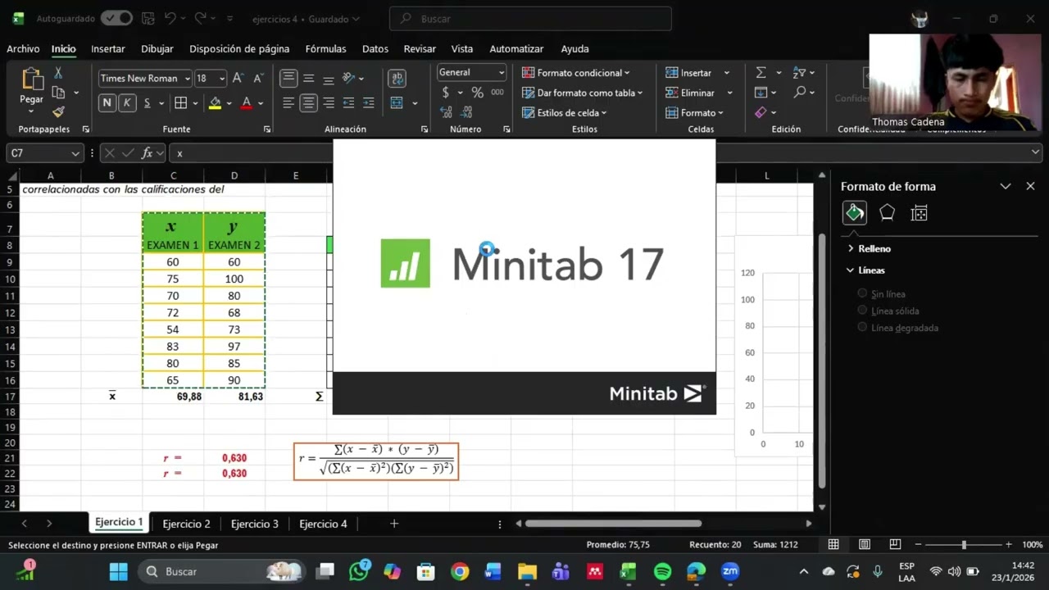This screenshot has height=590, width=1049.
Task: Increase indent in Alineación
Action: click(368, 102)
